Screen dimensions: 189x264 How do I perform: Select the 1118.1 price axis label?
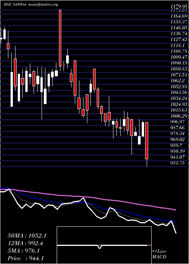pos(178,46)
